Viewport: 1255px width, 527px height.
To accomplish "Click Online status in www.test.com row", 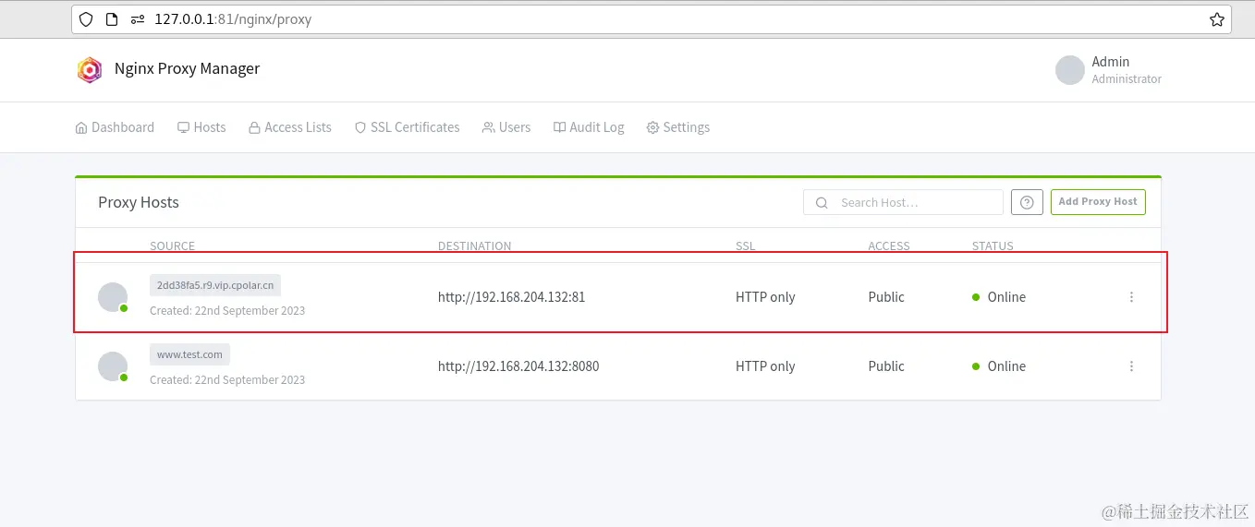I will (x=999, y=366).
